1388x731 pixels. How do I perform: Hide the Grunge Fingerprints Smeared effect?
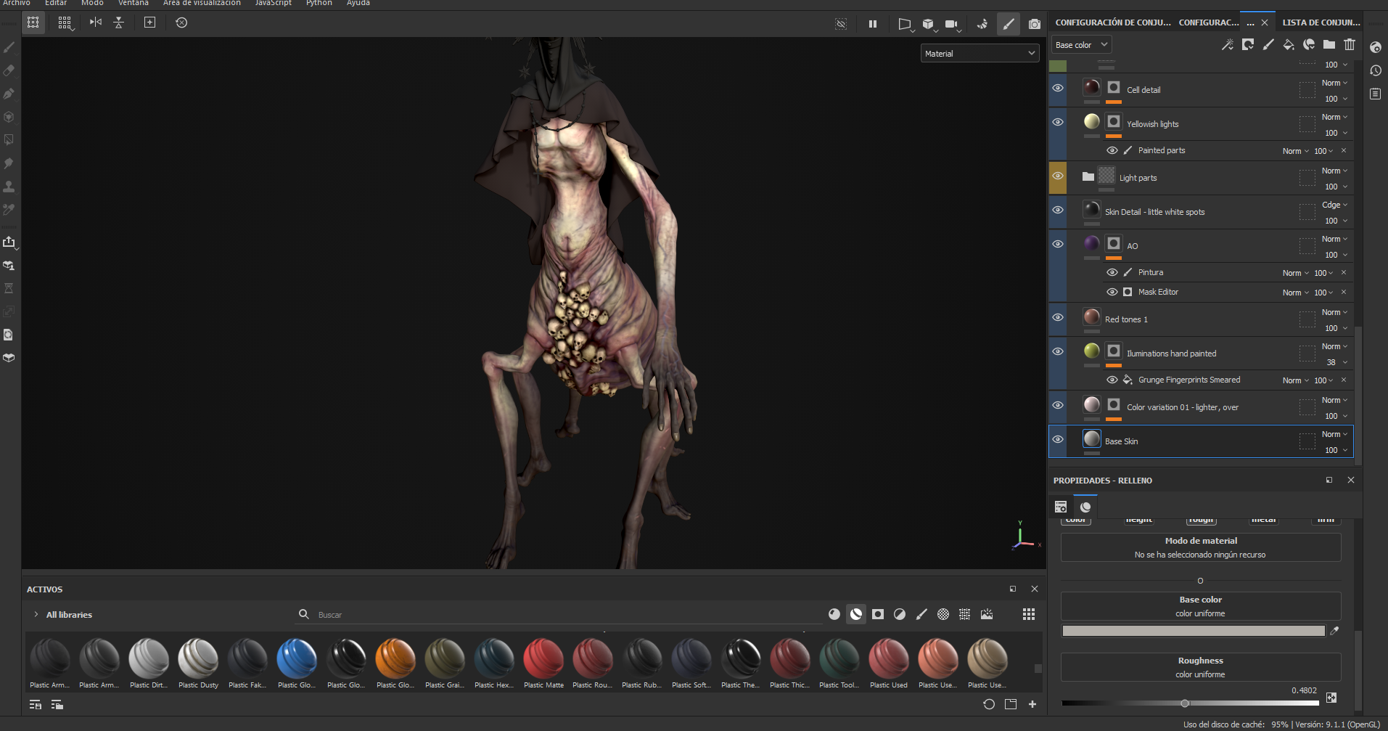[x=1112, y=380]
